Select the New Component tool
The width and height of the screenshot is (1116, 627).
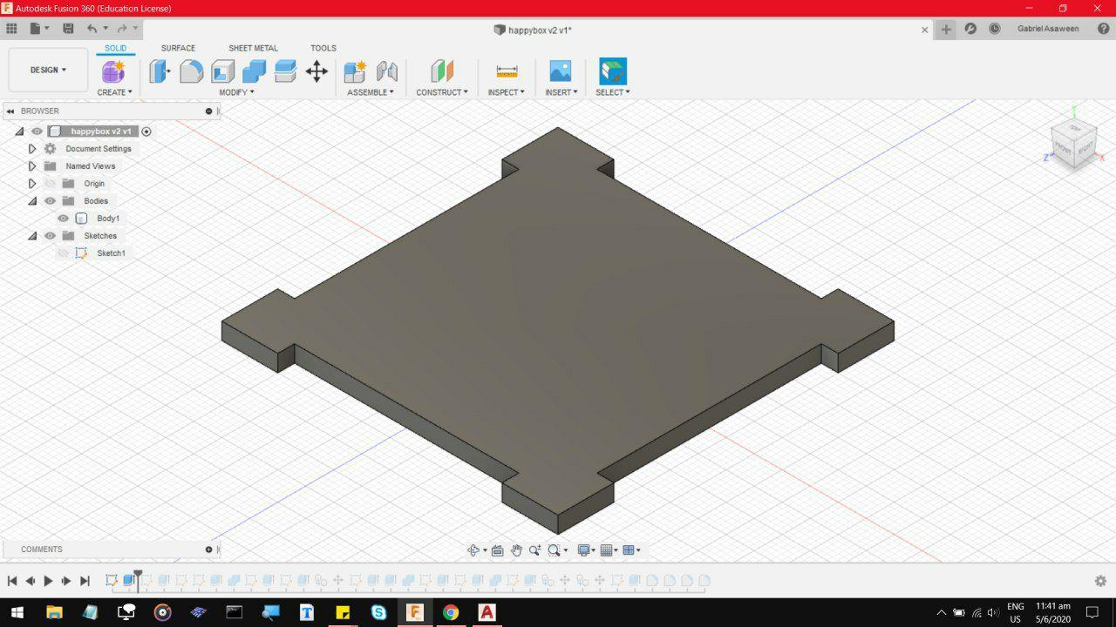[x=355, y=71]
